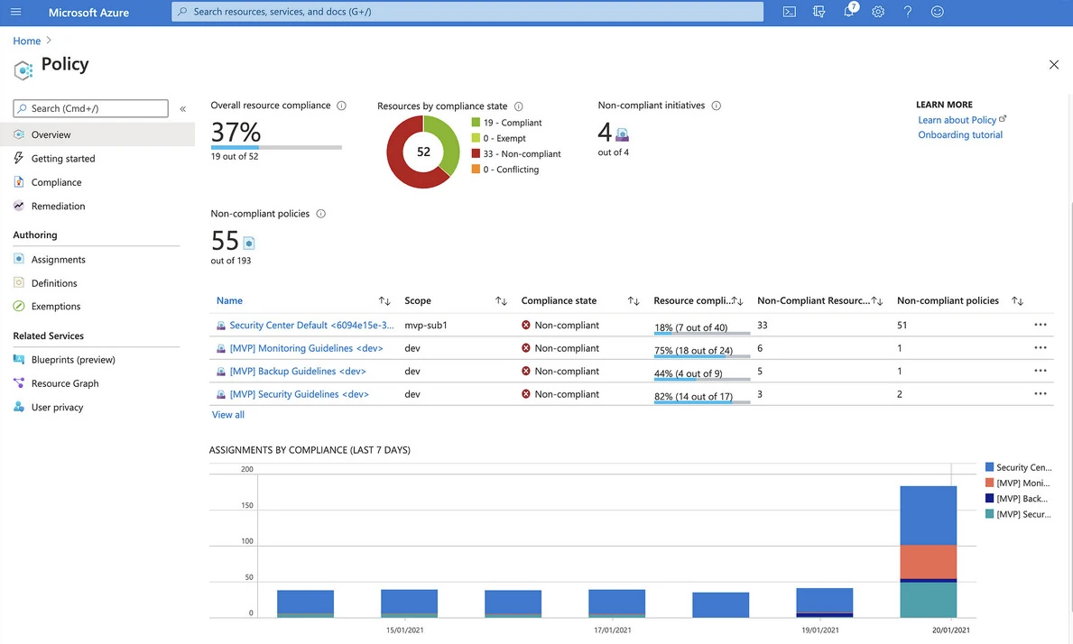Open the [MVP] Backup Guidelines <dev> link

pos(298,372)
